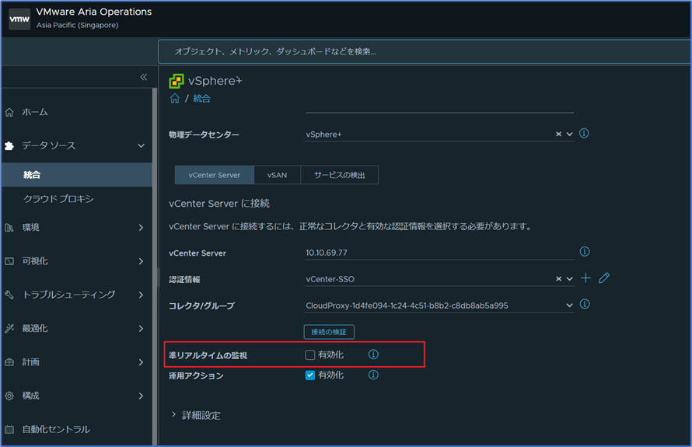Click the トラブルシューティング wrench icon
Screen dimensions: 692x447
[x=9, y=295]
